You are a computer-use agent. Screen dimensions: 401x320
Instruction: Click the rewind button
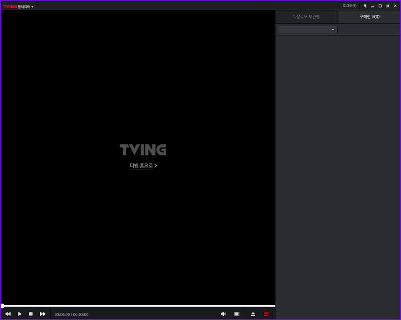point(8,314)
